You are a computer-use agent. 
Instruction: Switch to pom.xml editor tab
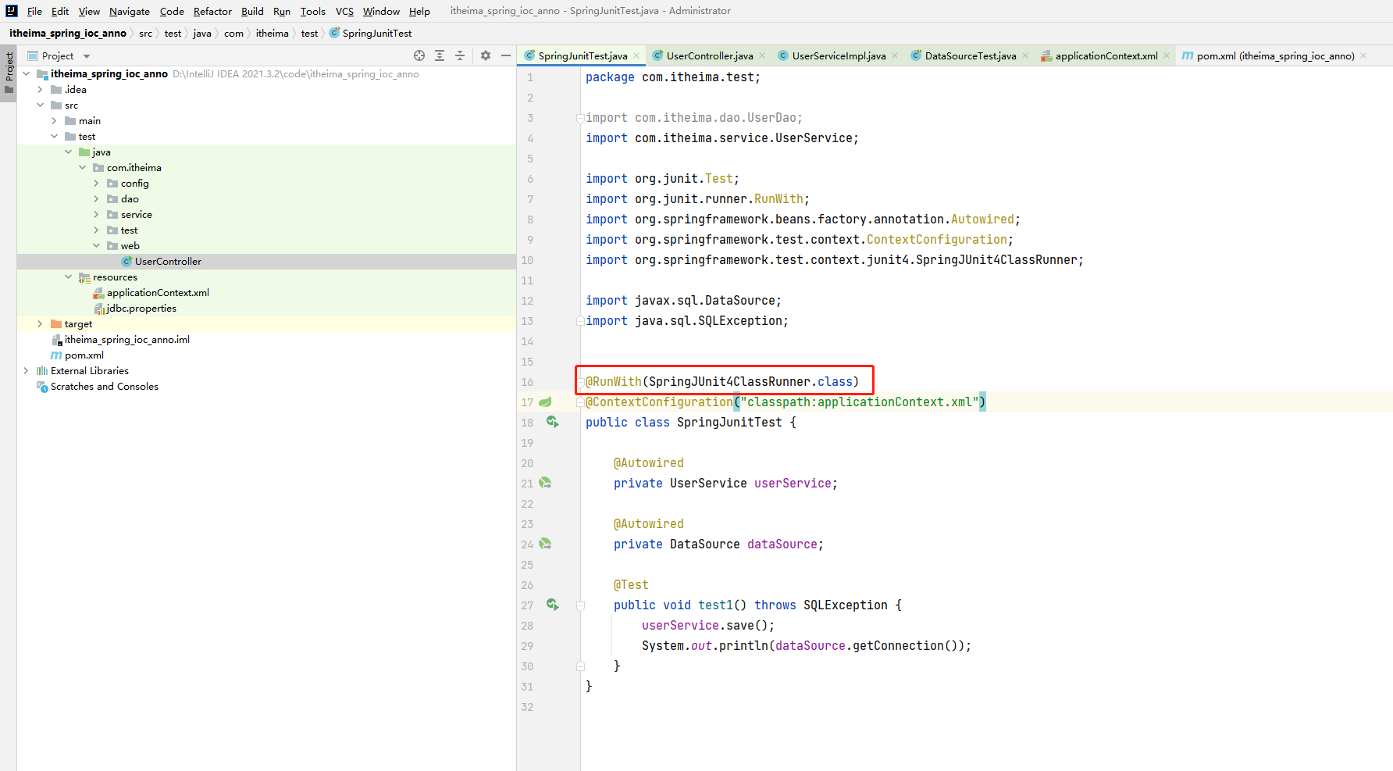pyautogui.click(x=1275, y=55)
